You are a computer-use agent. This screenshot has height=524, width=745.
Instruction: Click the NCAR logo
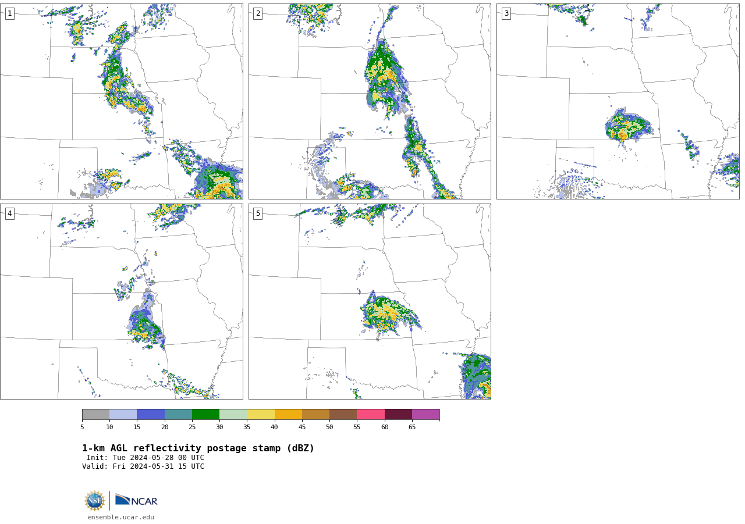click(x=136, y=500)
